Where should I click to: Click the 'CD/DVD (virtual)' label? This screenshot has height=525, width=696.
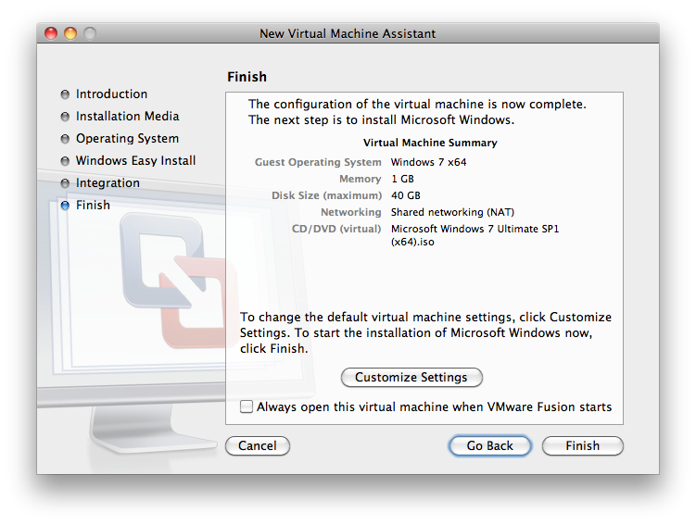click(336, 229)
